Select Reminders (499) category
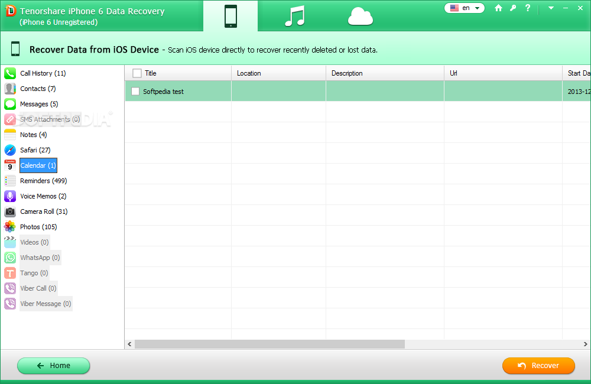Viewport: 591px width, 384px height. (44, 181)
